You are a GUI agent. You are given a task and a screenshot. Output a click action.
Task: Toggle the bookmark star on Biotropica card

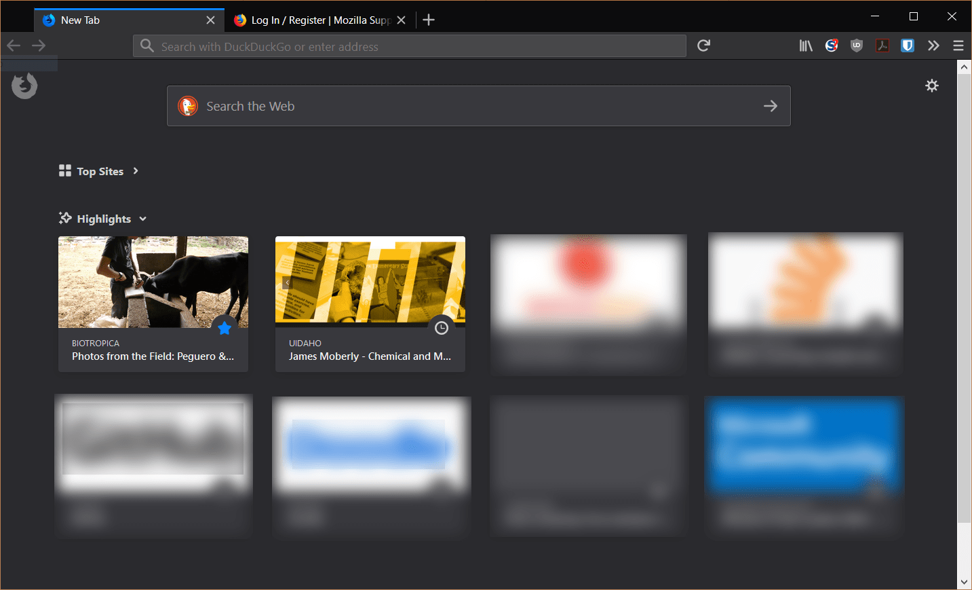coord(225,328)
